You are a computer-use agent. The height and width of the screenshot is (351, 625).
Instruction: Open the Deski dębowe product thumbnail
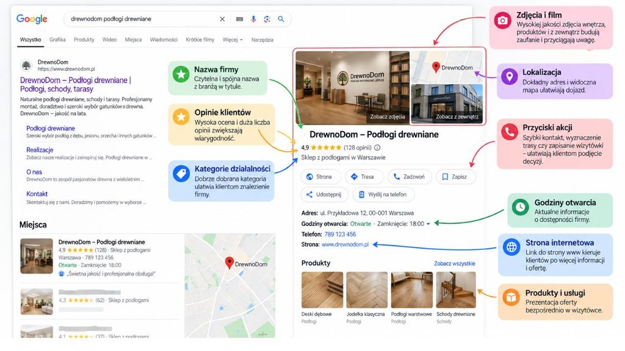322,289
